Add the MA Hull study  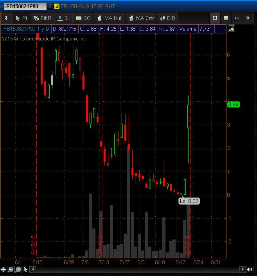pyautogui.click(x=110, y=18)
